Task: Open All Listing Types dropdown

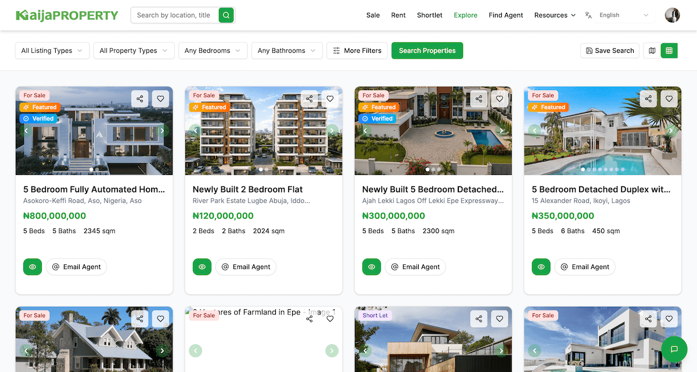Action: (52, 51)
